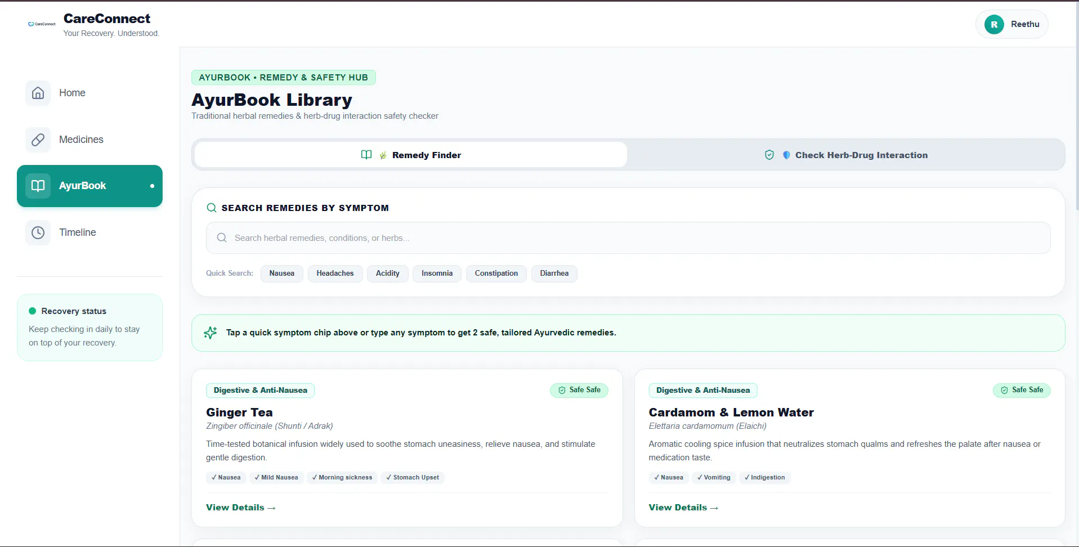Click the Nausea tag on Ginger Tea card
Image resolution: width=1079 pixels, height=547 pixels.
click(226, 477)
